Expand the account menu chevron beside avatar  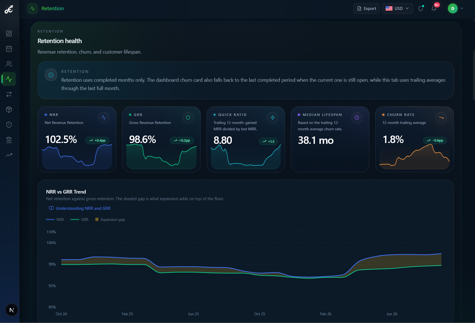tap(462, 9)
